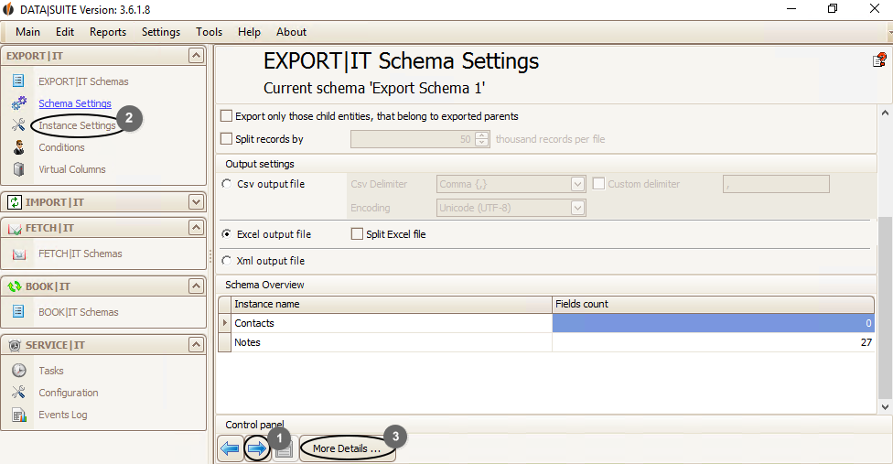Click the IMPORT|IT refresh icon

pyautogui.click(x=15, y=202)
